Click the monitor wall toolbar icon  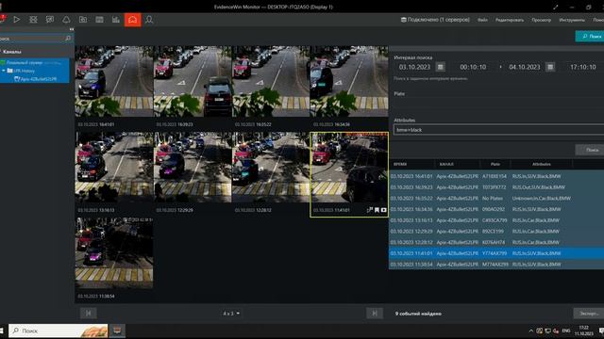pyautogui.click(x=50, y=19)
